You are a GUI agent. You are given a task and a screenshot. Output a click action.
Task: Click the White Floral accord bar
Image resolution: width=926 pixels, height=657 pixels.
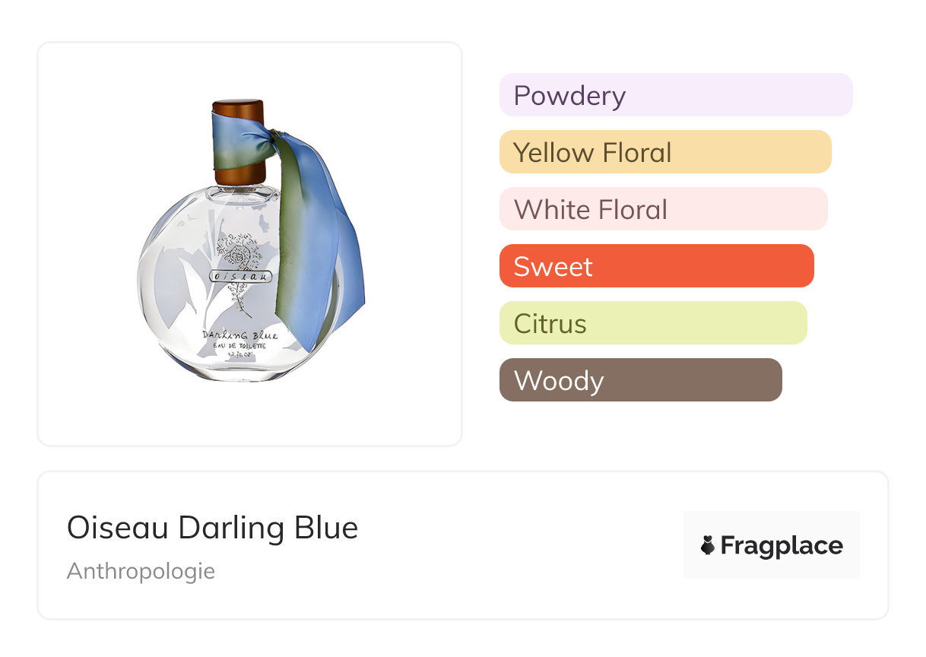click(663, 209)
